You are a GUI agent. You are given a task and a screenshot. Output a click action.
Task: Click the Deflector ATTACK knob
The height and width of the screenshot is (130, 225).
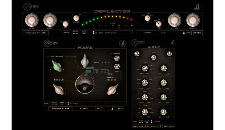175,20
